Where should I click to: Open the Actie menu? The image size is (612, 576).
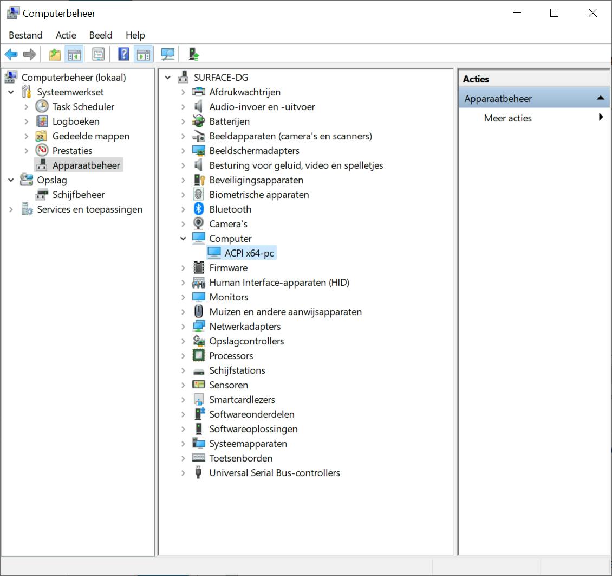click(66, 35)
